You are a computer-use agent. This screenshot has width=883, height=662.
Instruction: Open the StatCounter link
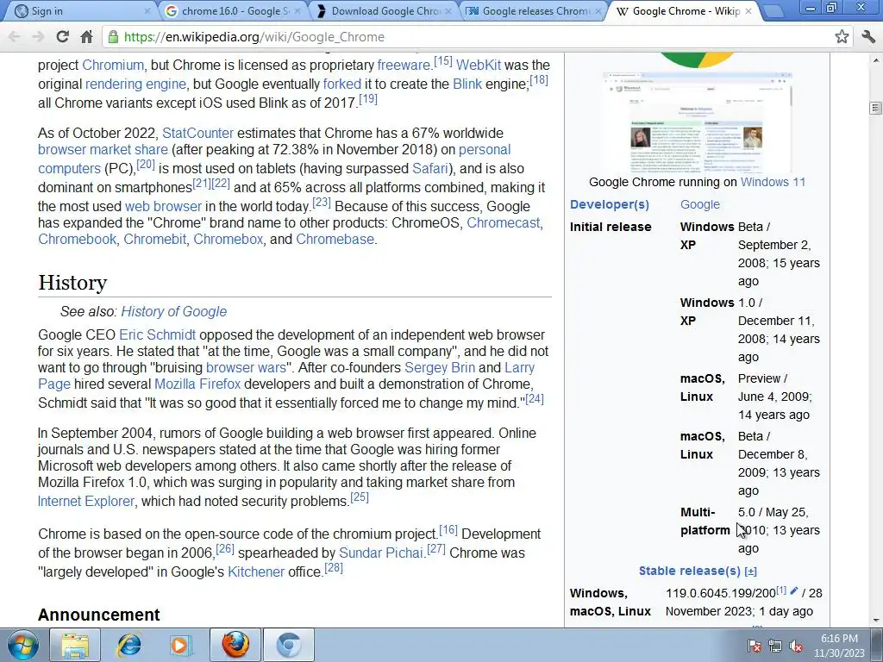pos(197,134)
